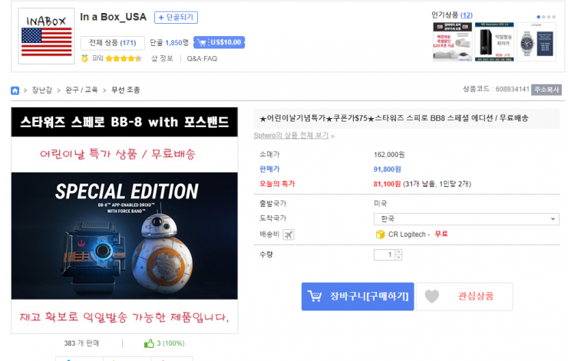The height and width of the screenshot is (361, 568).
Task: Go to home via breadcrumb house icon
Action: (x=15, y=90)
